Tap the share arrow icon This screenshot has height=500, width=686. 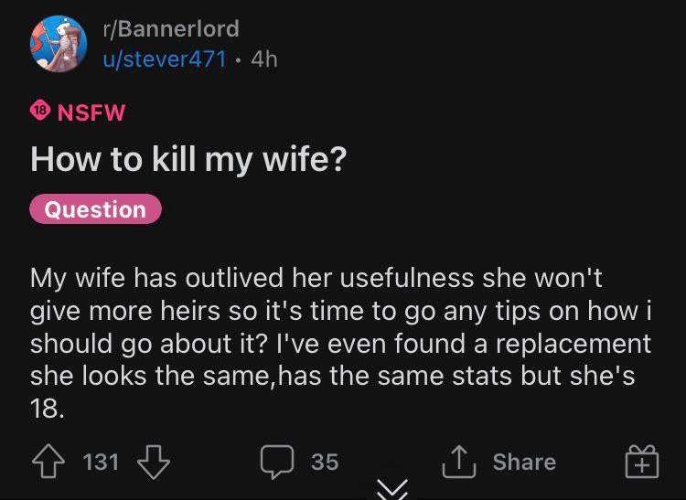tap(458, 461)
